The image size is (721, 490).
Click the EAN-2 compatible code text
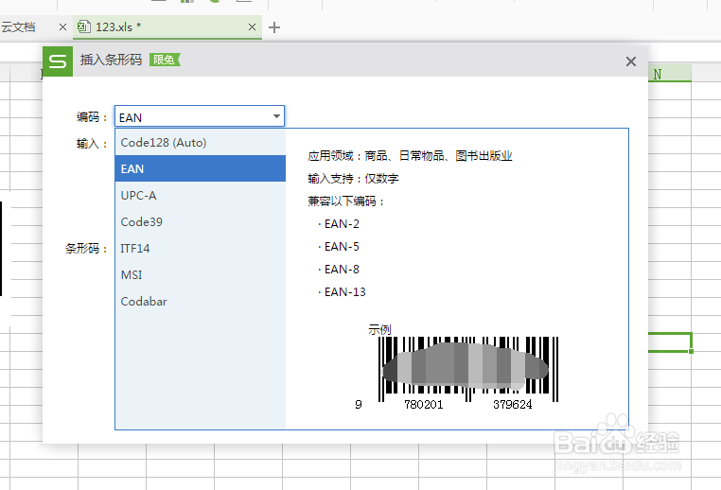coord(342,224)
